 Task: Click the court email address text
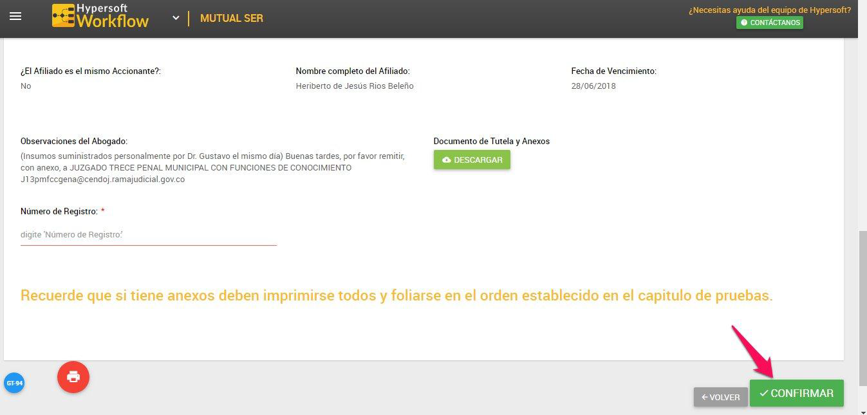click(x=103, y=180)
